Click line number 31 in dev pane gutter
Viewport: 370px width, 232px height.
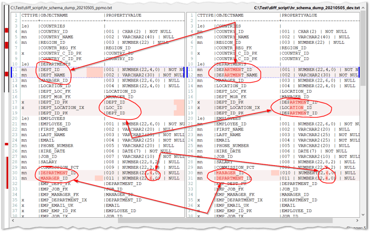coord(191,178)
